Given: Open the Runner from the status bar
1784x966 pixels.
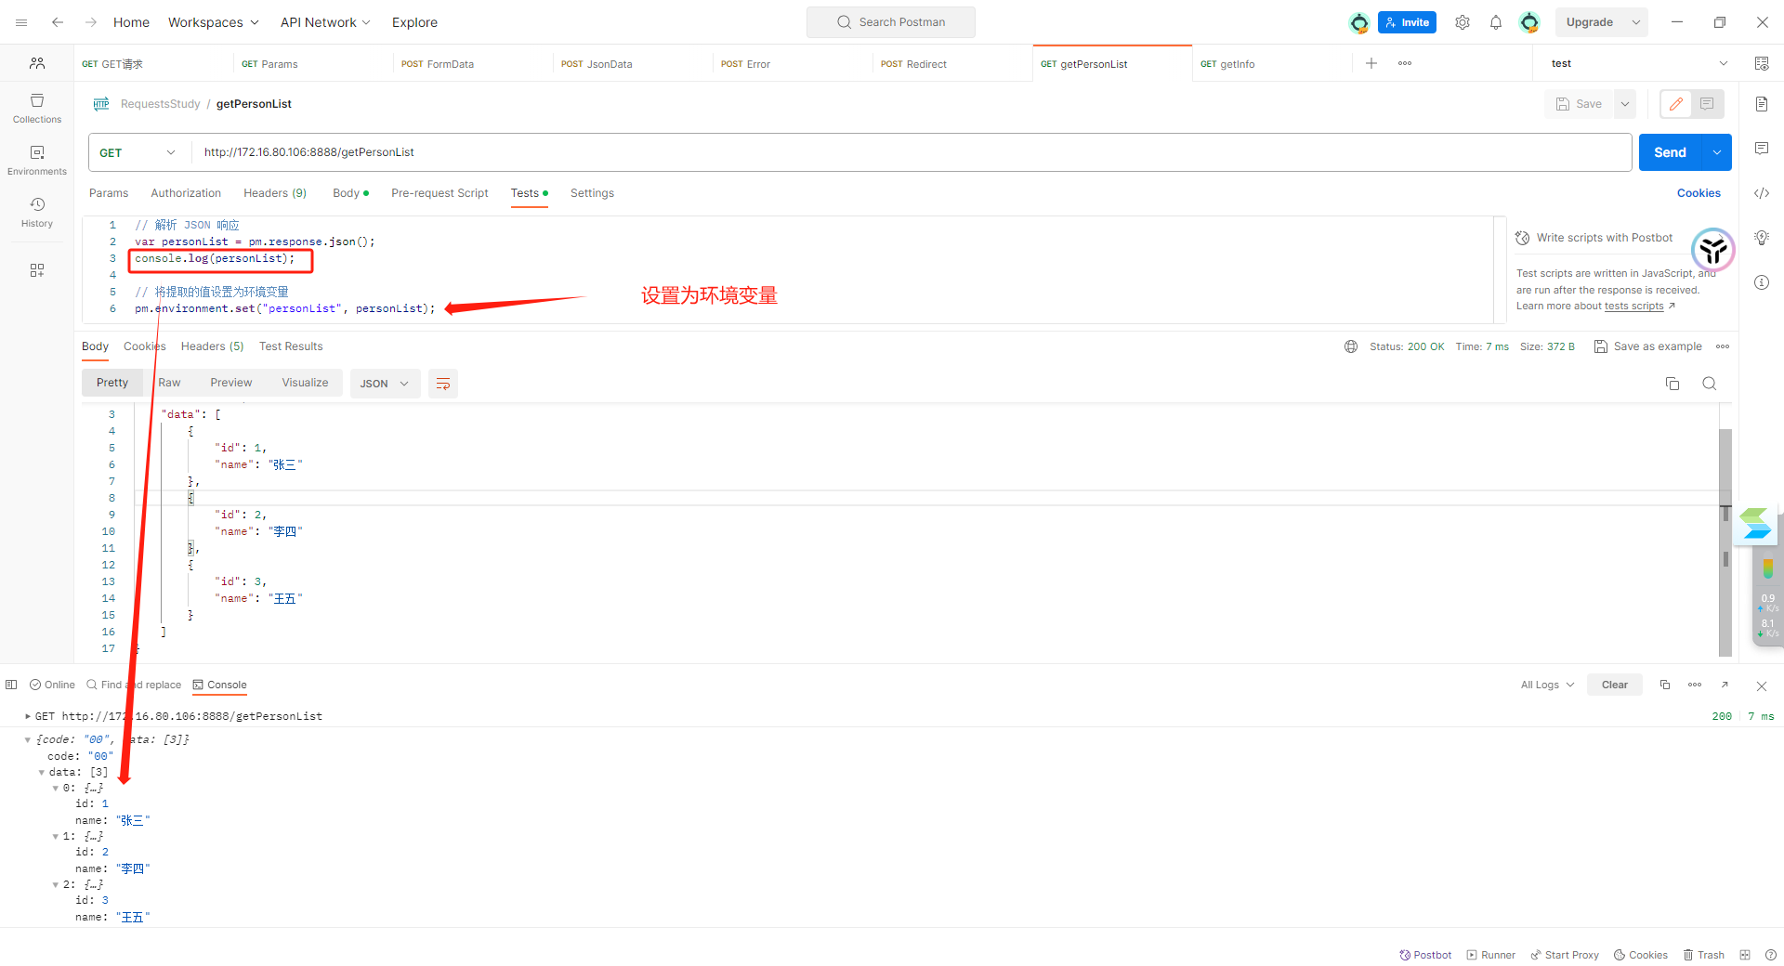Looking at the screenshot, I should [1490, 955].
